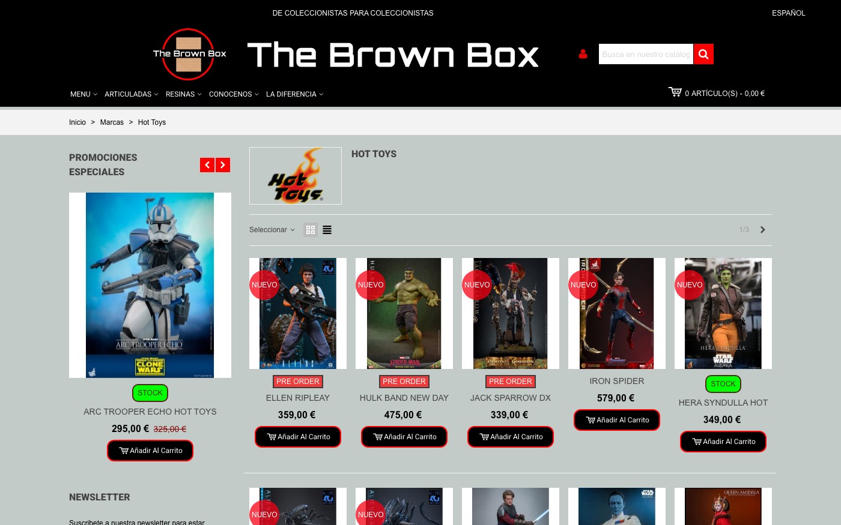The height and width of the screenshot is (525, 841).
Task: Switch to list view icon
Action: click(x=327, y=230)
